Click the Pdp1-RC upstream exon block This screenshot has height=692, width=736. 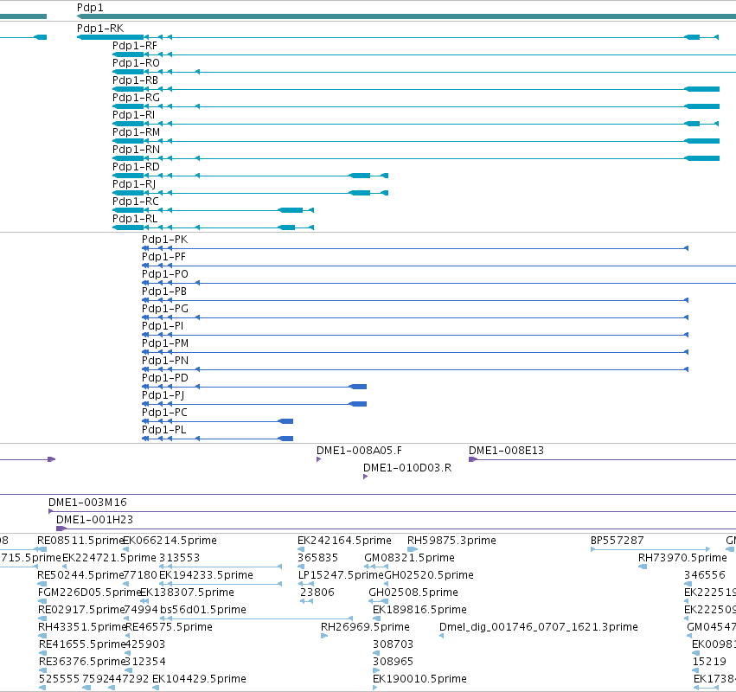pyautogui.click(x=291, y=210)
